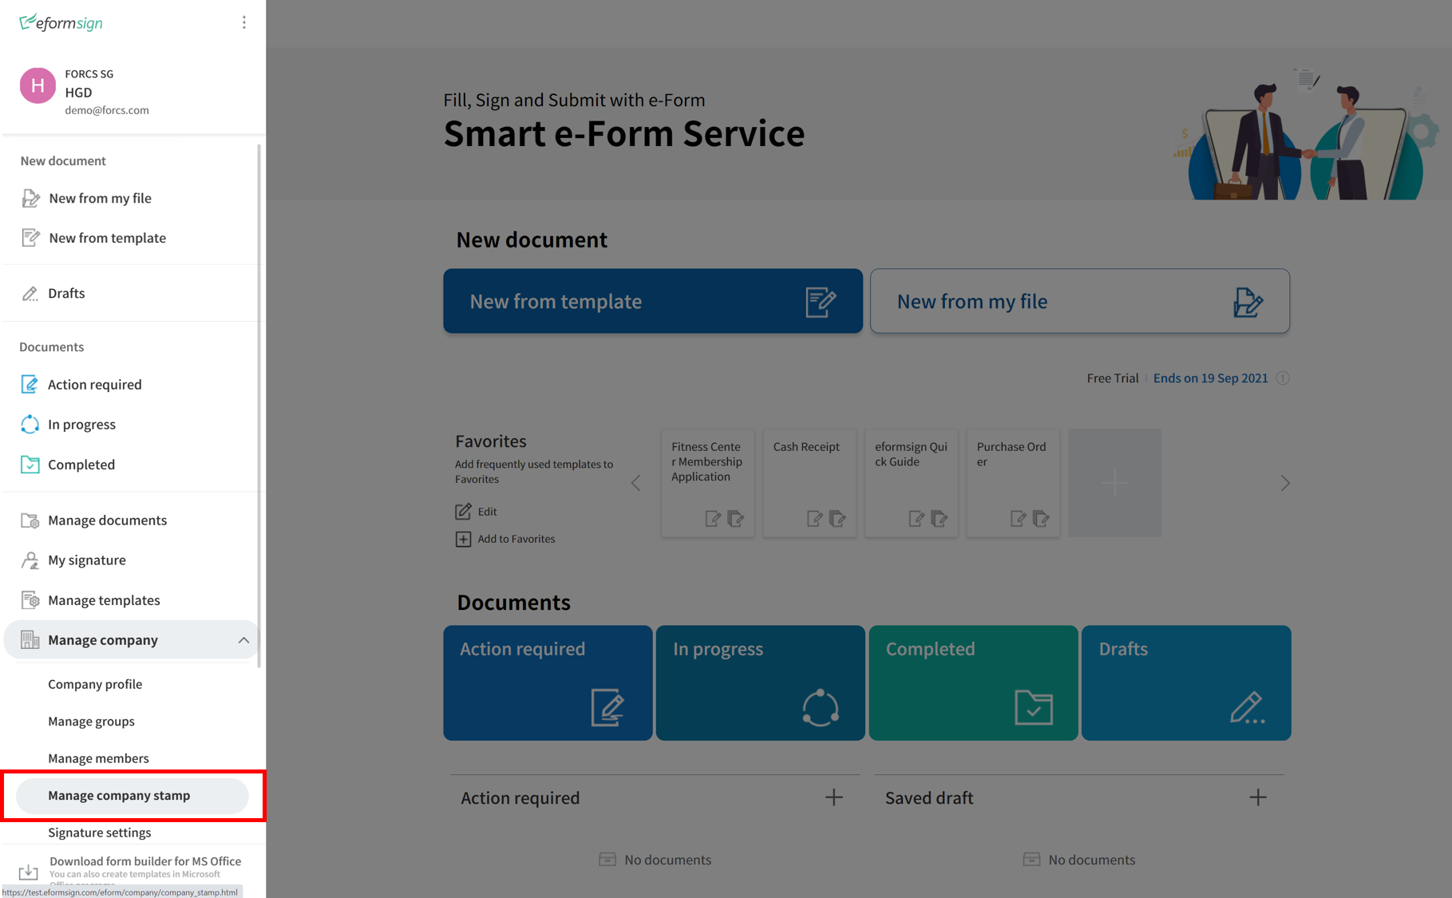1452x898 pixels.
Task: Open the Action required documents tile
Action: tap(548, 683)
